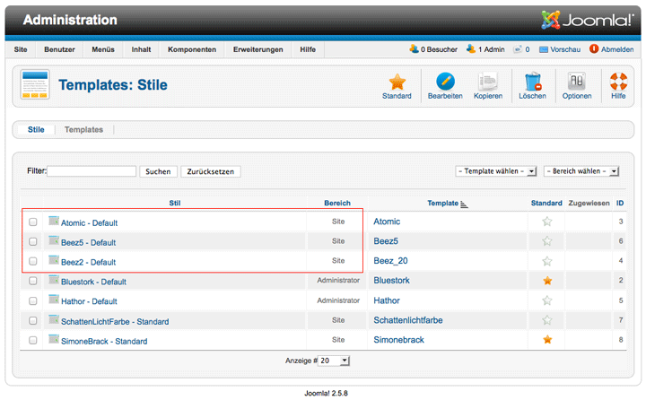Viewport: 646px width, 400px height.
Task: Check the Hathor - Default checkbox
Action: (33, 300)
